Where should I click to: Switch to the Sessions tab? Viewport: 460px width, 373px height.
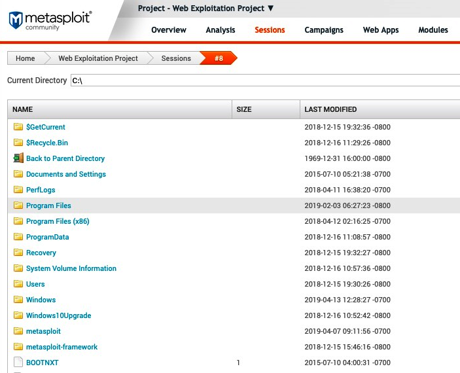tap(270, 30)
